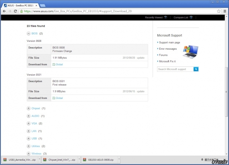229x165 pixels.
Task: Open dropdown arrow for Chipset_Intel download
Action: [79, 160]
